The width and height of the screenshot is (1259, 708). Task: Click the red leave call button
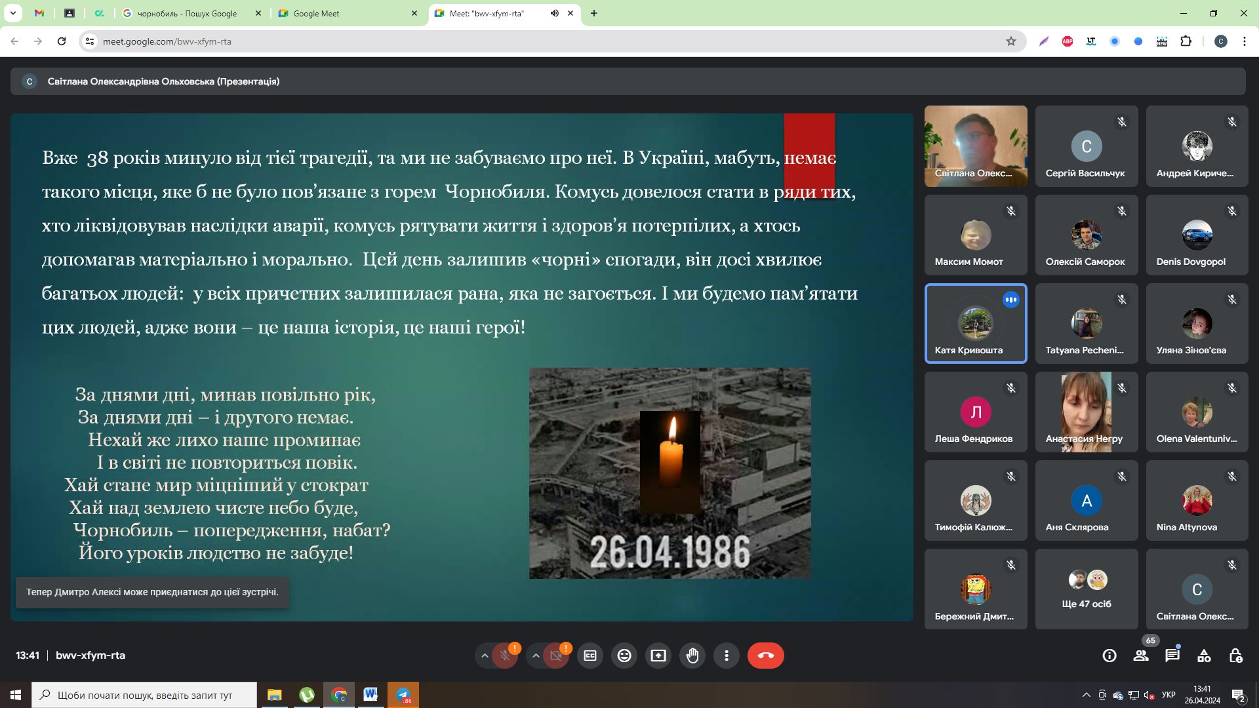point(765,656)
